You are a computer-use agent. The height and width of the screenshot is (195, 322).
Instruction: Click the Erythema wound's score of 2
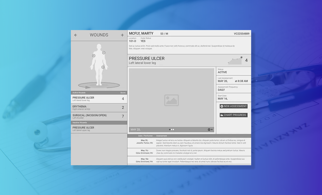pos(123,108)
